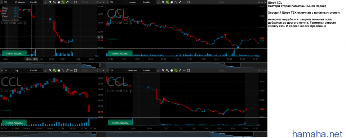
Task: Select rectangle tool in 1 minute chart
Action: tap(188, 2)
